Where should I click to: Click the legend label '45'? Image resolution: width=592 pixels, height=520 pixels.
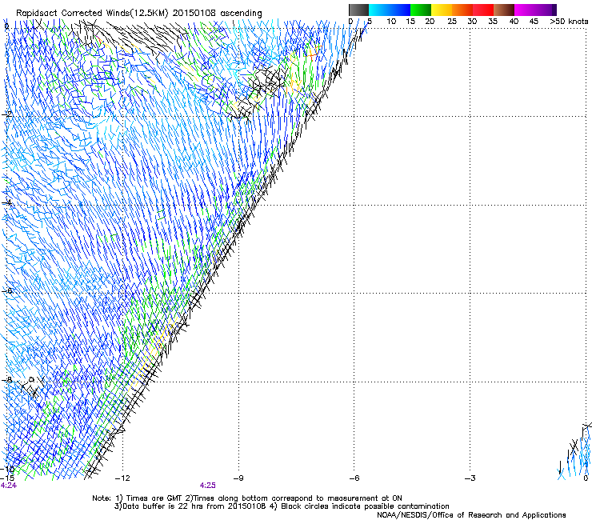(534, 22)
